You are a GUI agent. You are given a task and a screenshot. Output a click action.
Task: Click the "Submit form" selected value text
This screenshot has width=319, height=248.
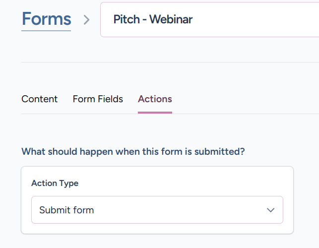coord(66,210)
